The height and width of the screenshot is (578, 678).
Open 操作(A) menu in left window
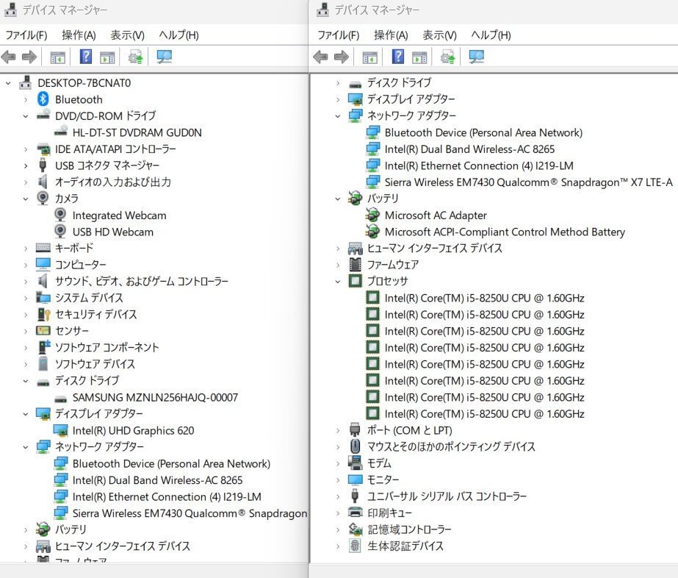coord(79,35)
